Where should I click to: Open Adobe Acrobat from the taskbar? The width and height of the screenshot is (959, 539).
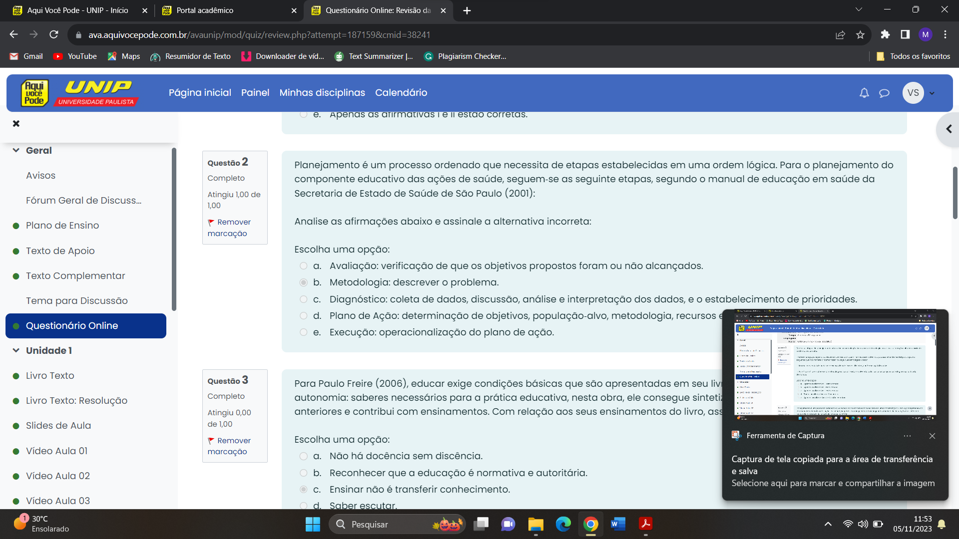pyautogui.click(x=645, y=524)
